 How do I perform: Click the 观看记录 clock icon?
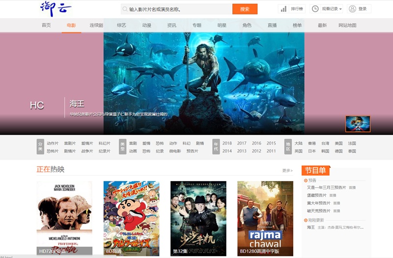[x=315, y=9]
